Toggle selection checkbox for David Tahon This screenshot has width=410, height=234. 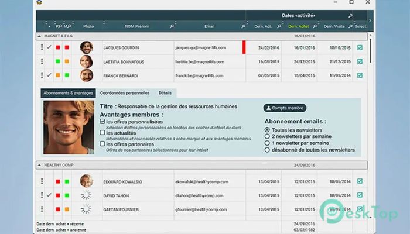pos(360,195)
